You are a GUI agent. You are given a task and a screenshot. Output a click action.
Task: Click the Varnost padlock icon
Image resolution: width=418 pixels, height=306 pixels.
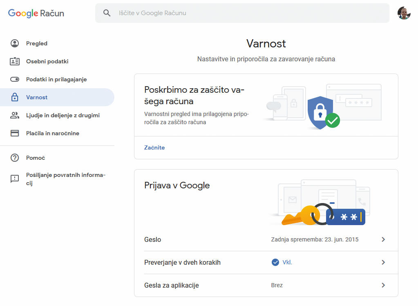pyautogui.click(x=15, y=97)
